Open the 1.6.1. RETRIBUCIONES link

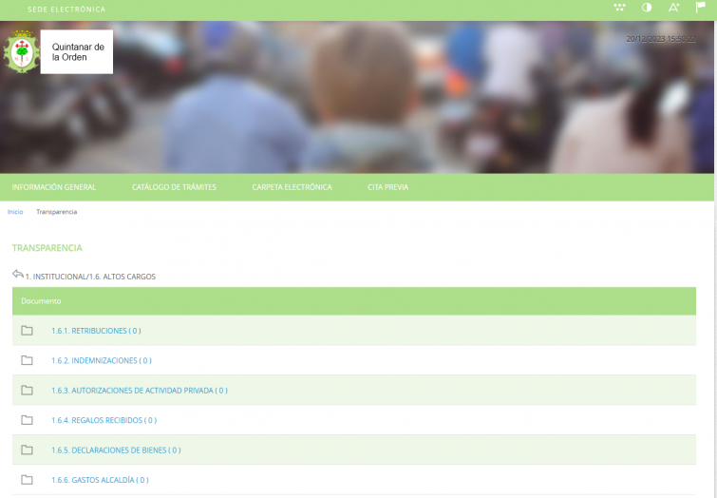tap(96, 331)
